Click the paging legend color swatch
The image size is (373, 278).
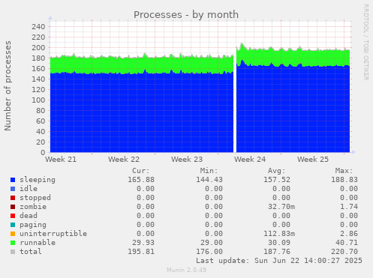coord(13,225)
